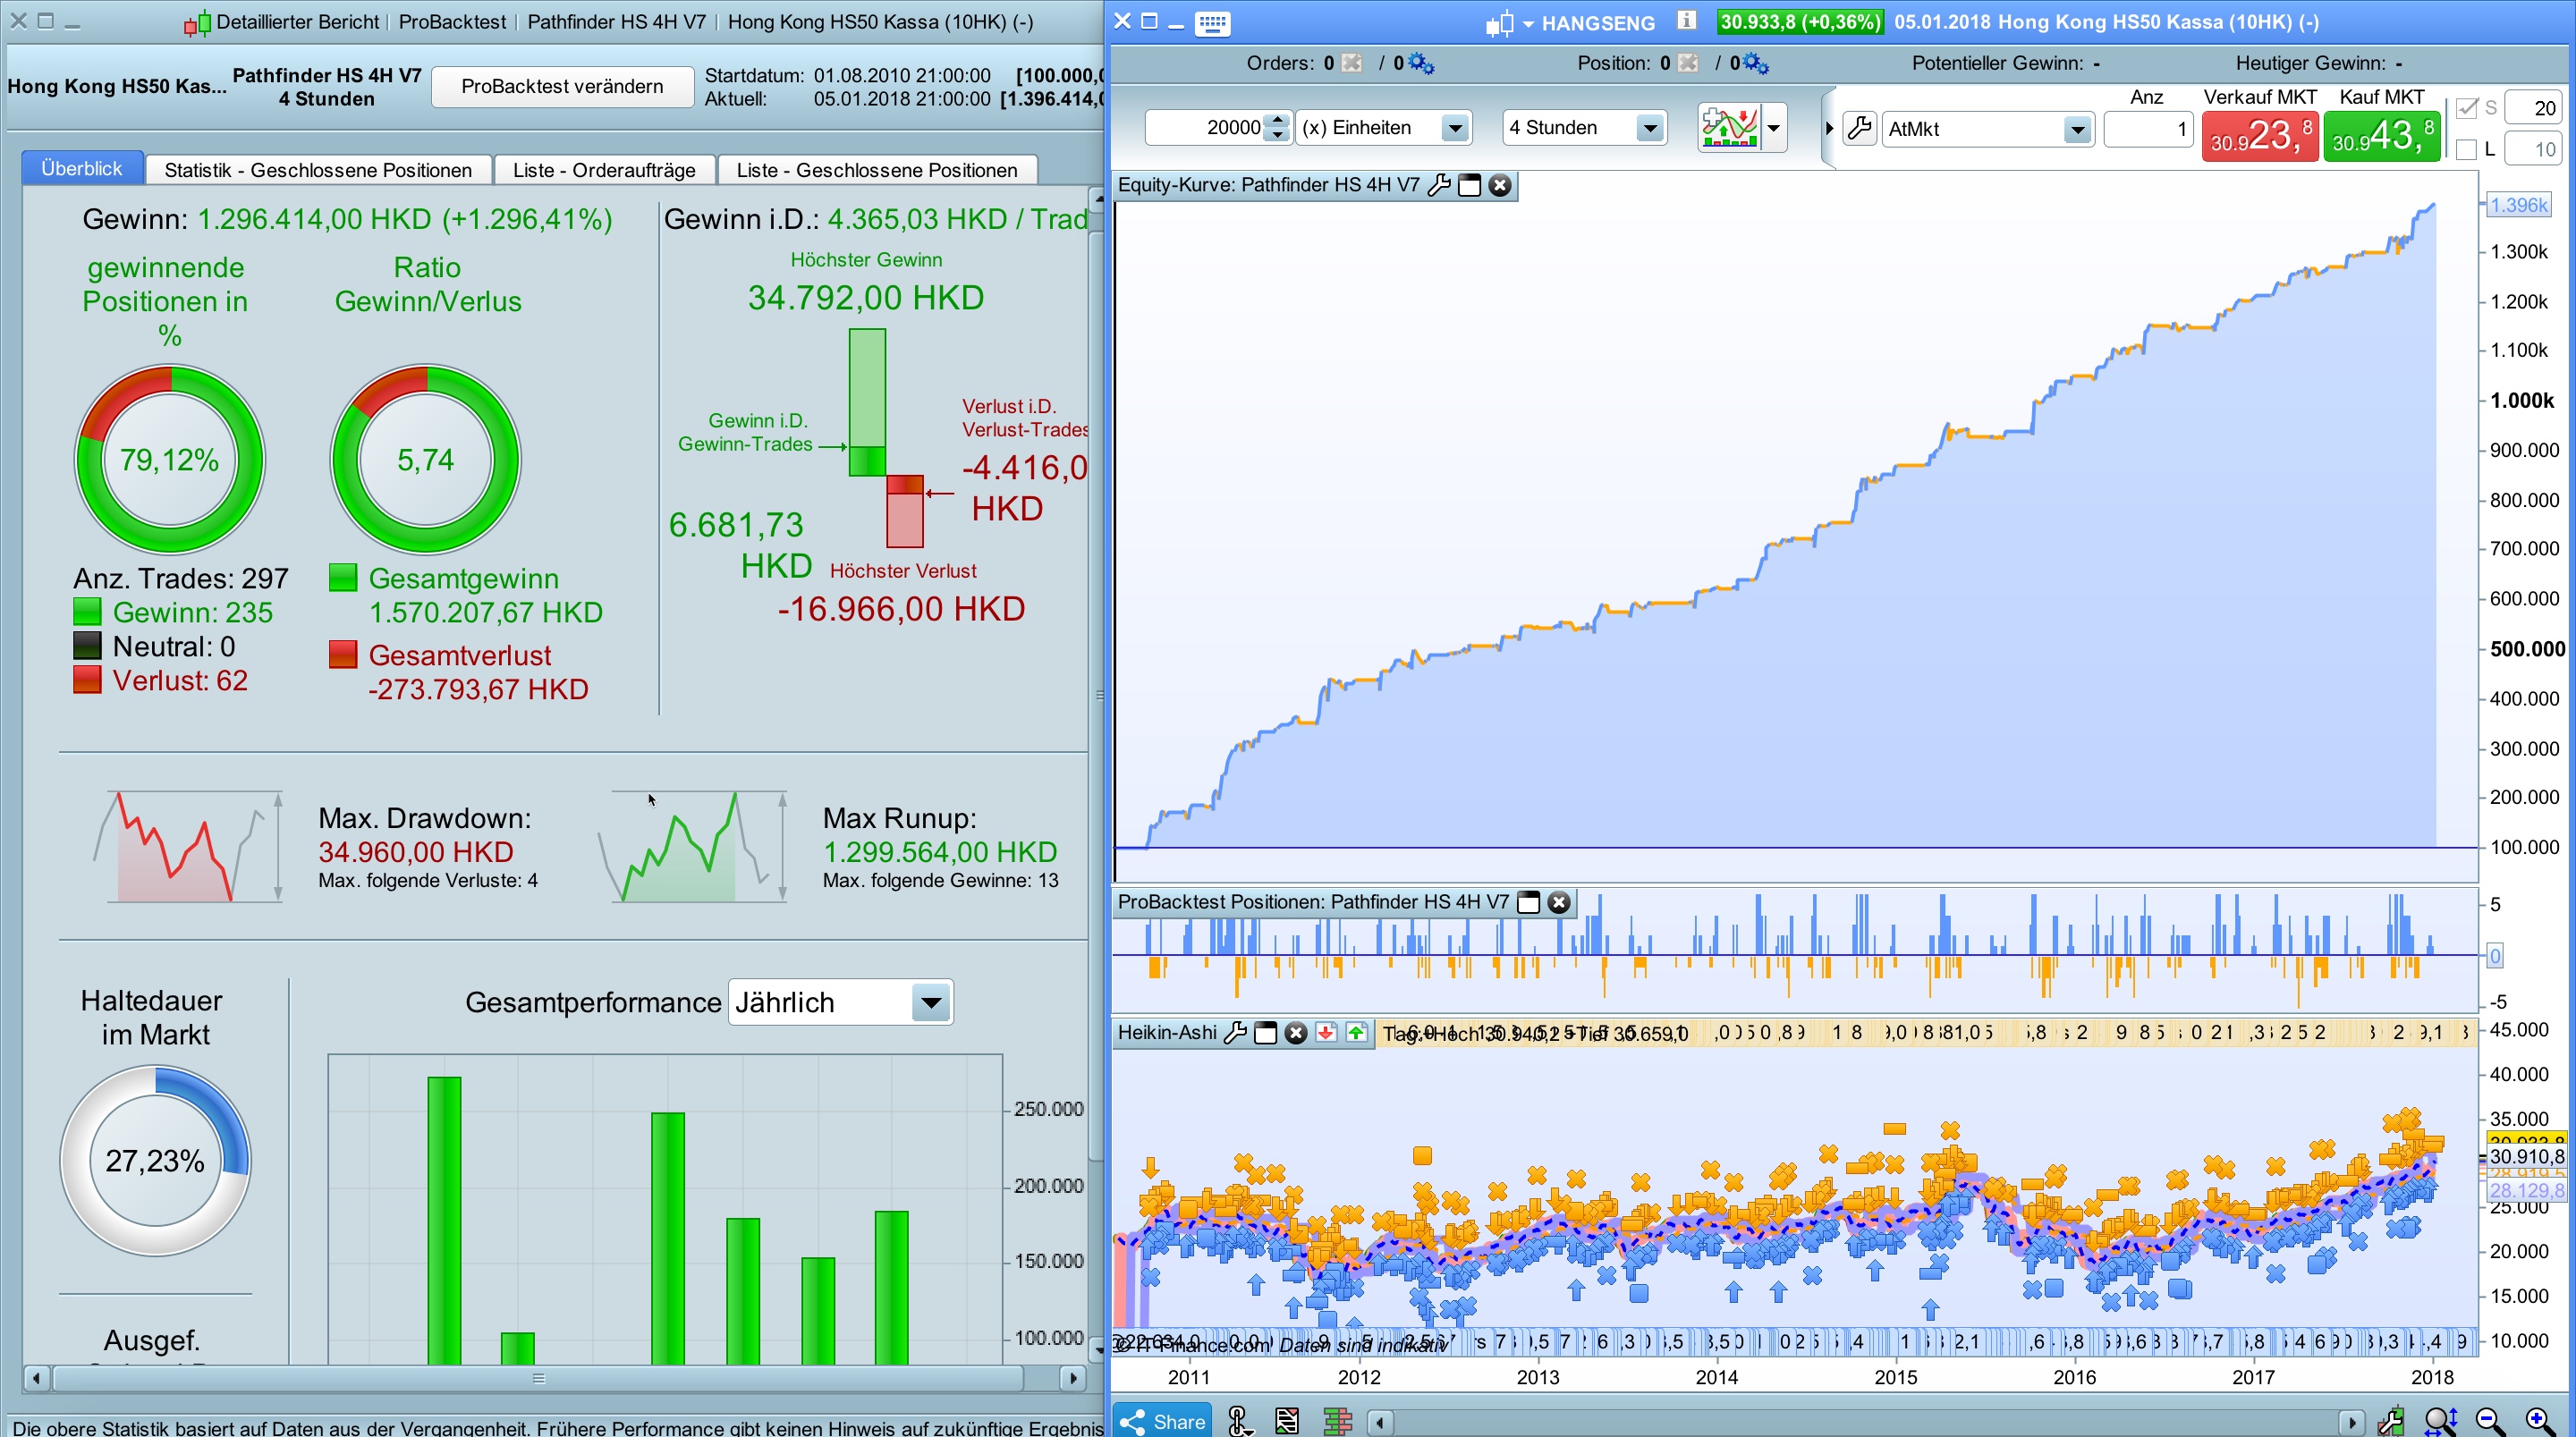Open the on-screen keyboard icon in title bar
2576x1437 pixels.
coord(1212,22)
